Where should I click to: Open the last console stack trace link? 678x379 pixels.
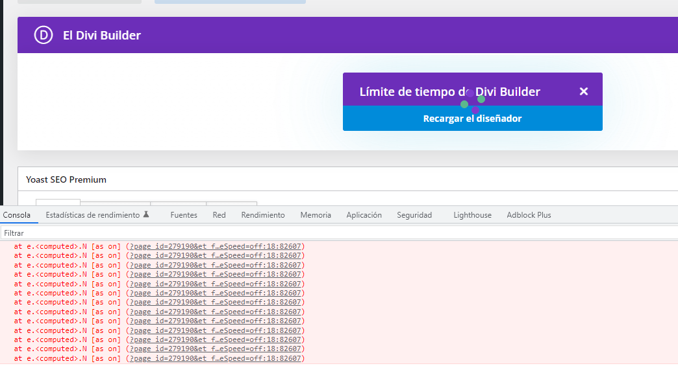click(216, 358)
